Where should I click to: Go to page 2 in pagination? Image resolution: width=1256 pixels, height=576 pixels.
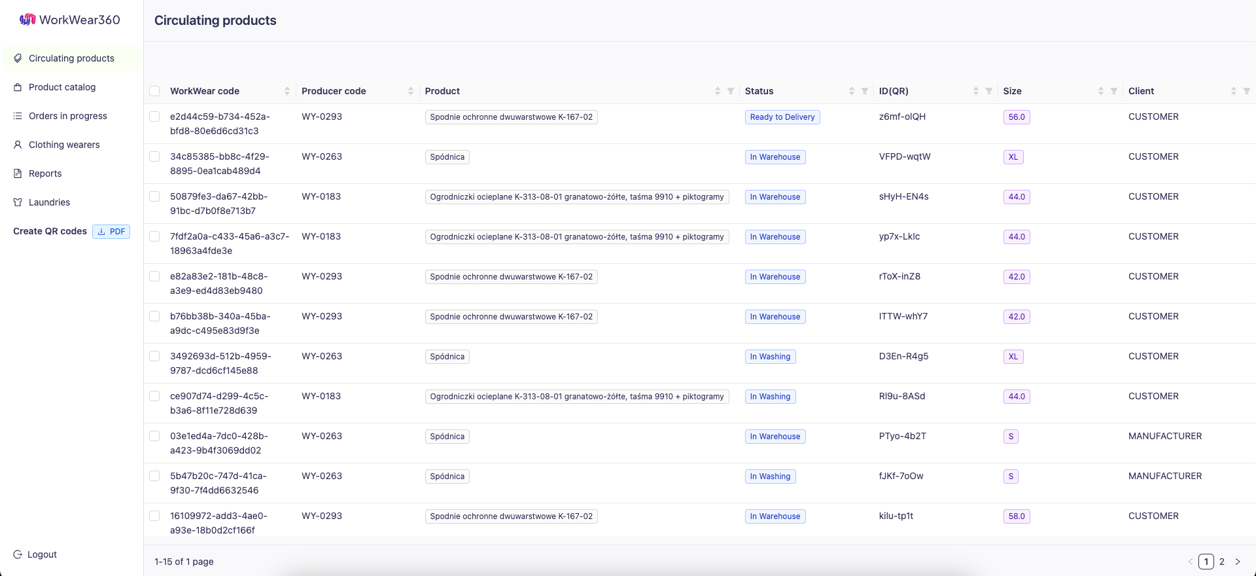click(1222, 562)
